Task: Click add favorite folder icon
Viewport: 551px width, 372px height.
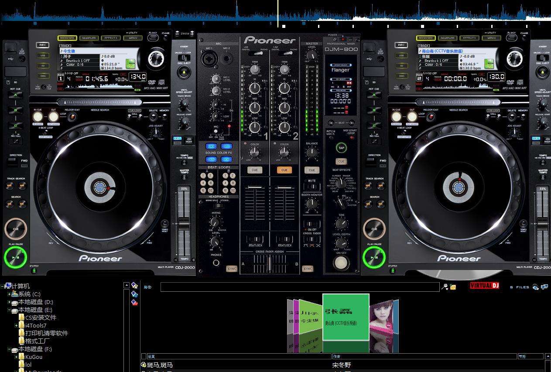Action: point(134,286)
